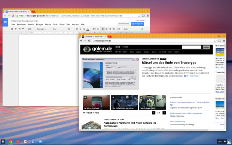Image resolution: width=232 pixels, height=145 pixels.
Task: Open the font size 11 dropdown
Action: pyautogui.click(x=71, y=29)
